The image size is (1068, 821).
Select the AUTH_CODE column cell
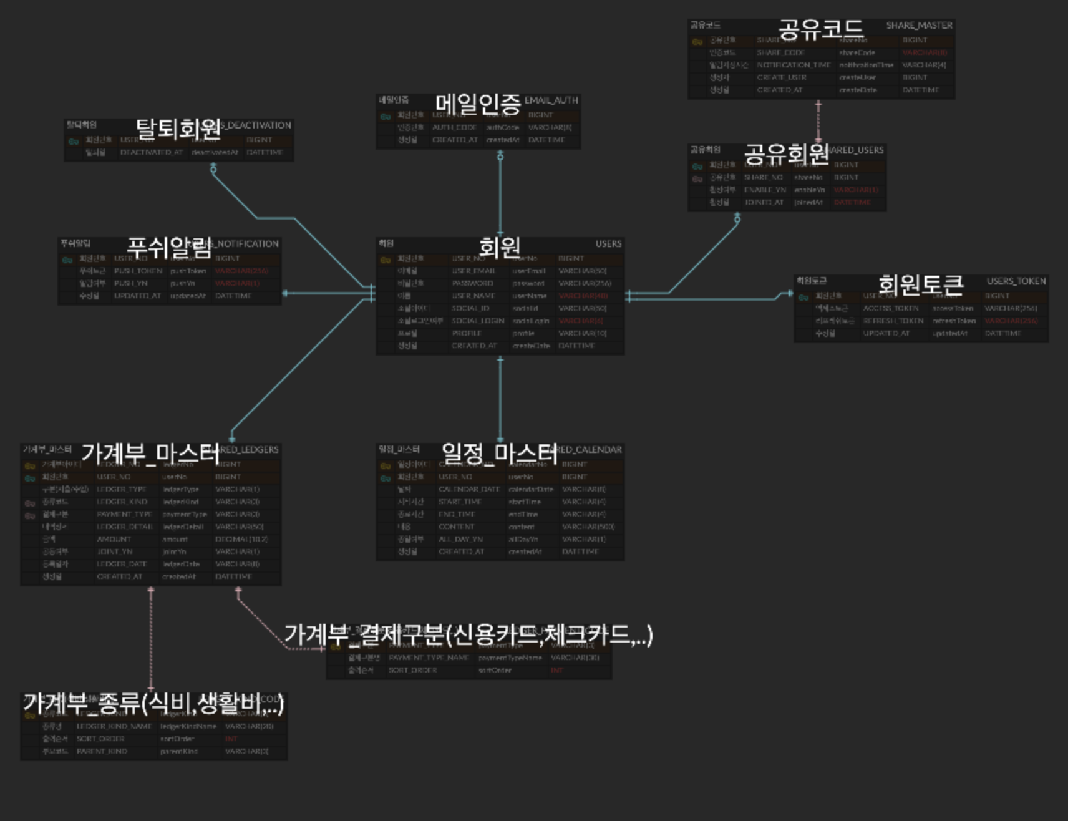coord(454,127)
